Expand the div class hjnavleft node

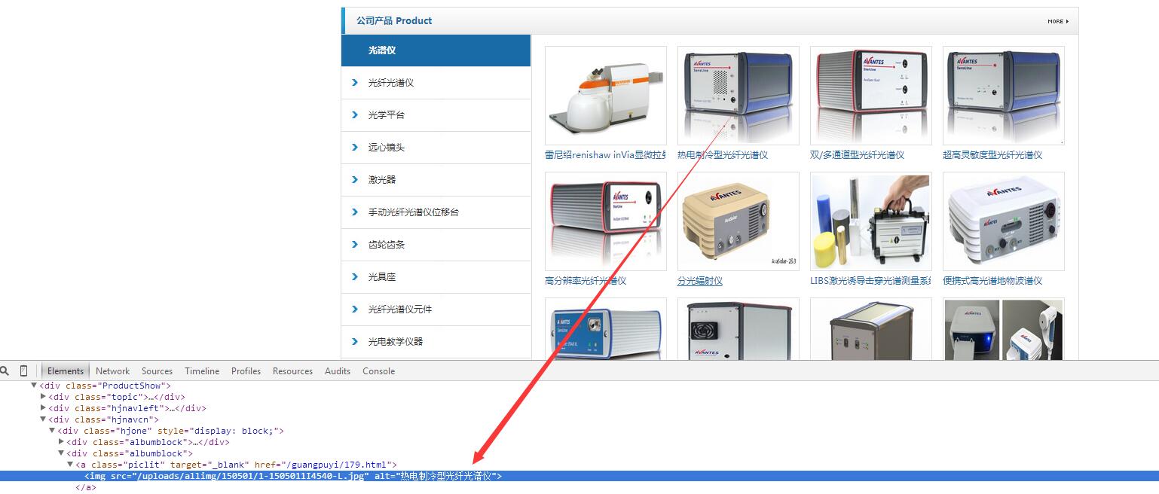44,408
